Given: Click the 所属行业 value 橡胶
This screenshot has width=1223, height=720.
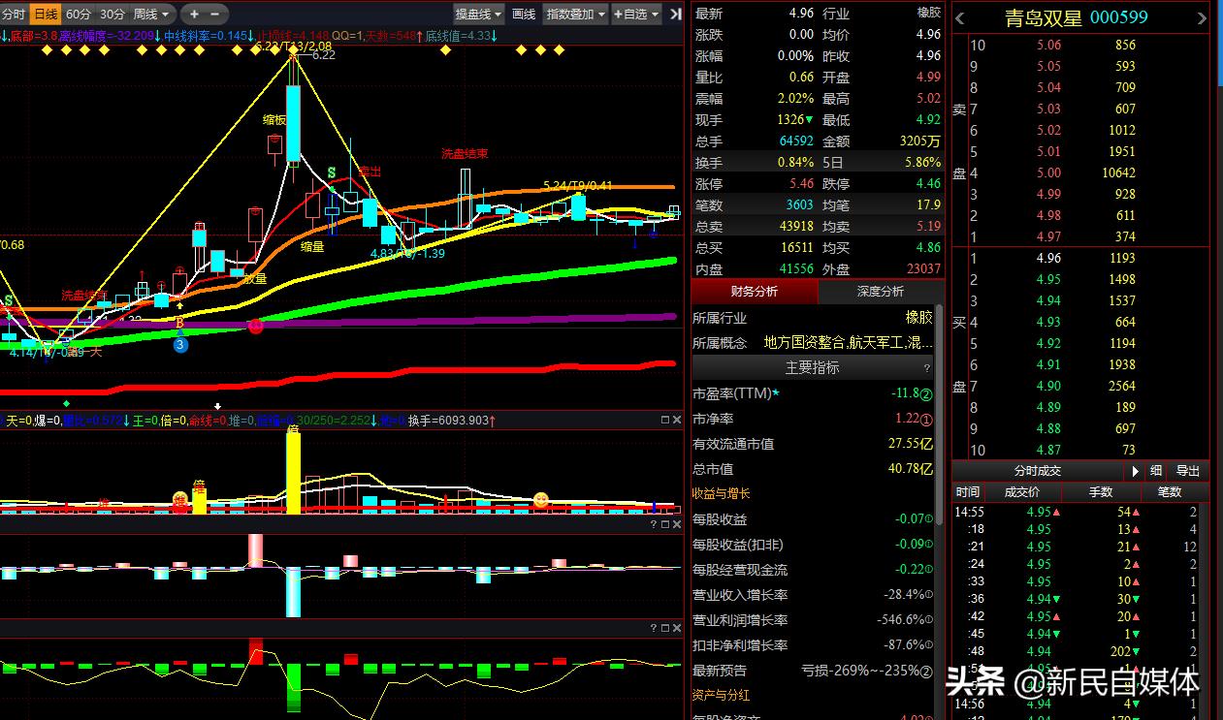Looking at the screenshot, I should pos(918,317).
